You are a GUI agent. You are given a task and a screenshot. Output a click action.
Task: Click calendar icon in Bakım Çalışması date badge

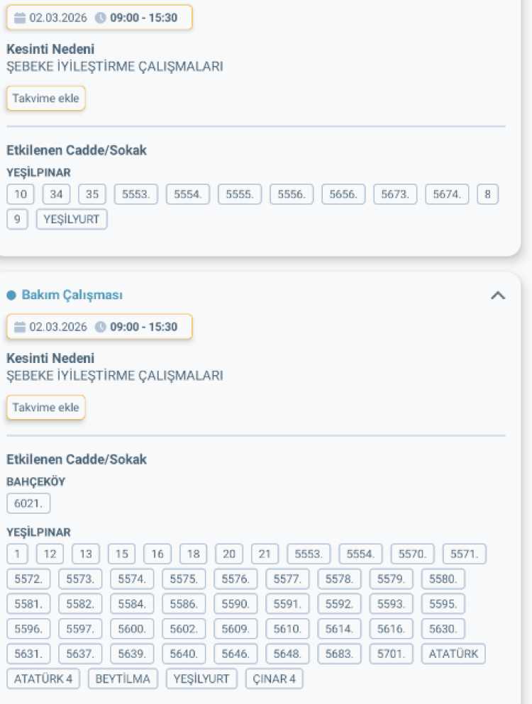[x=20, y=327]
